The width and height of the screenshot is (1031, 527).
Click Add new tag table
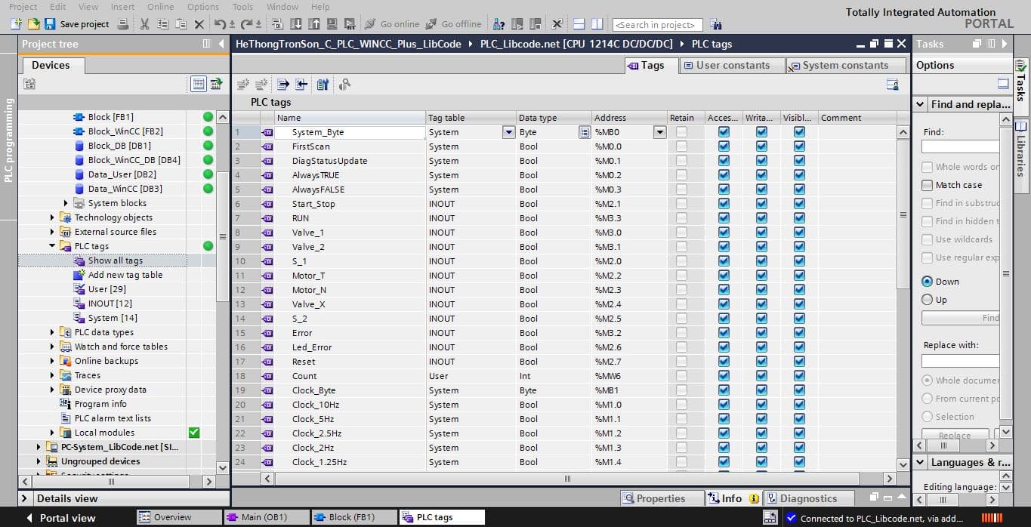click(125, 275)
